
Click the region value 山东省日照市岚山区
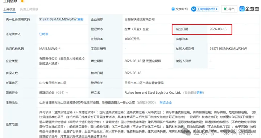coord(53,83)
